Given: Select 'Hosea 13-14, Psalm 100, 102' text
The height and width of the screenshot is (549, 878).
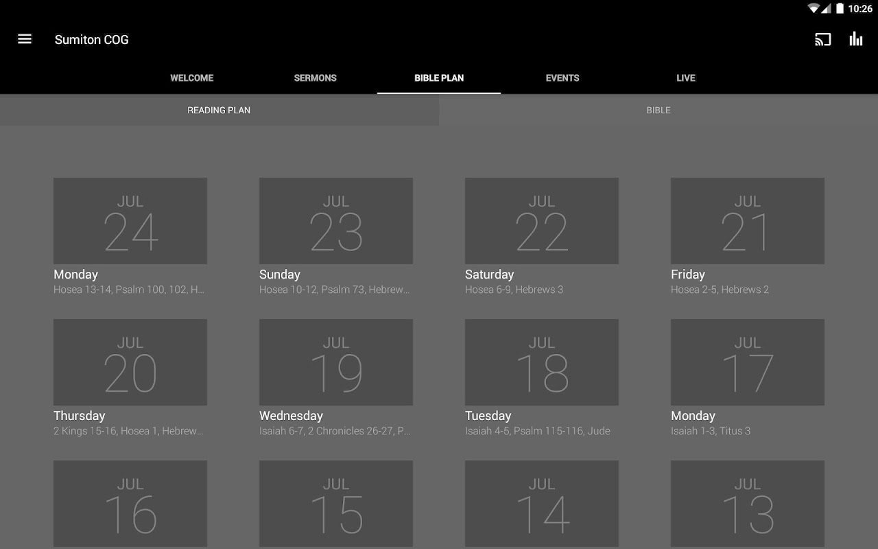Looking at the screenshot, I should click(x=129, y=290).
